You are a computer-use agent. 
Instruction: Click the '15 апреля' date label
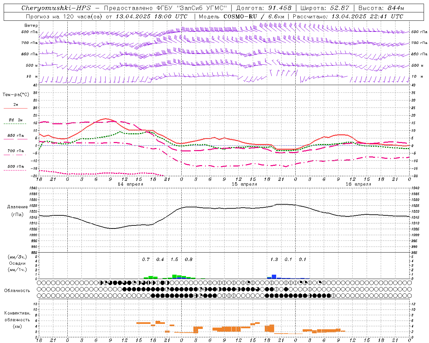244,184
